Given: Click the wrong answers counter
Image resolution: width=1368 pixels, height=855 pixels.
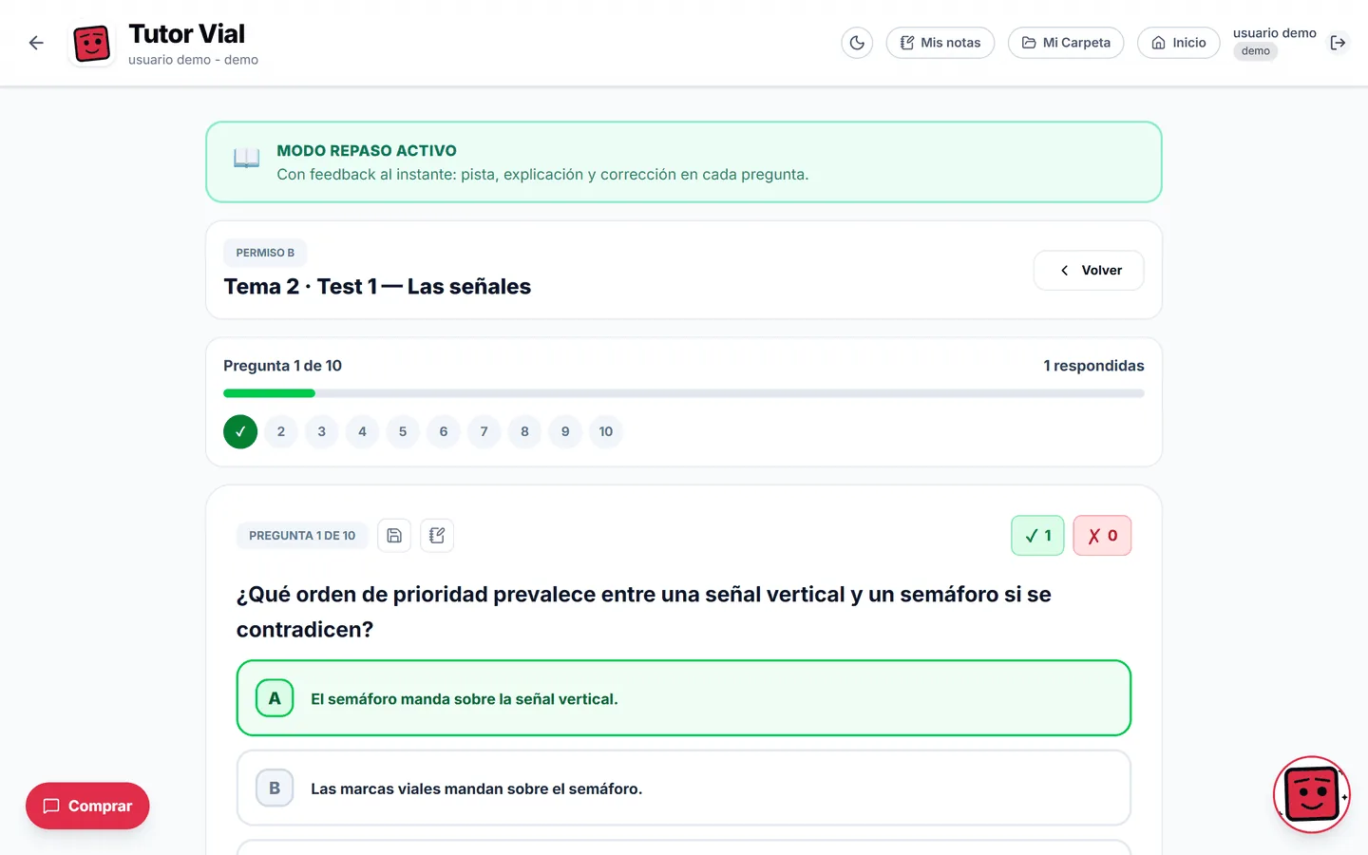Looking at the screenshot, I should (x=1102, y=536).
